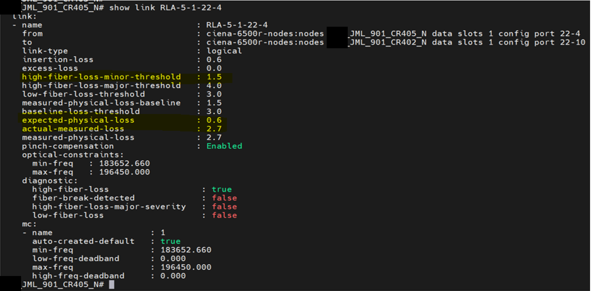Select the high-fiber-loss-minor-threshold value 1.5
The width and height of the screenshot is (591, 291).
click(x=214, y=77)
